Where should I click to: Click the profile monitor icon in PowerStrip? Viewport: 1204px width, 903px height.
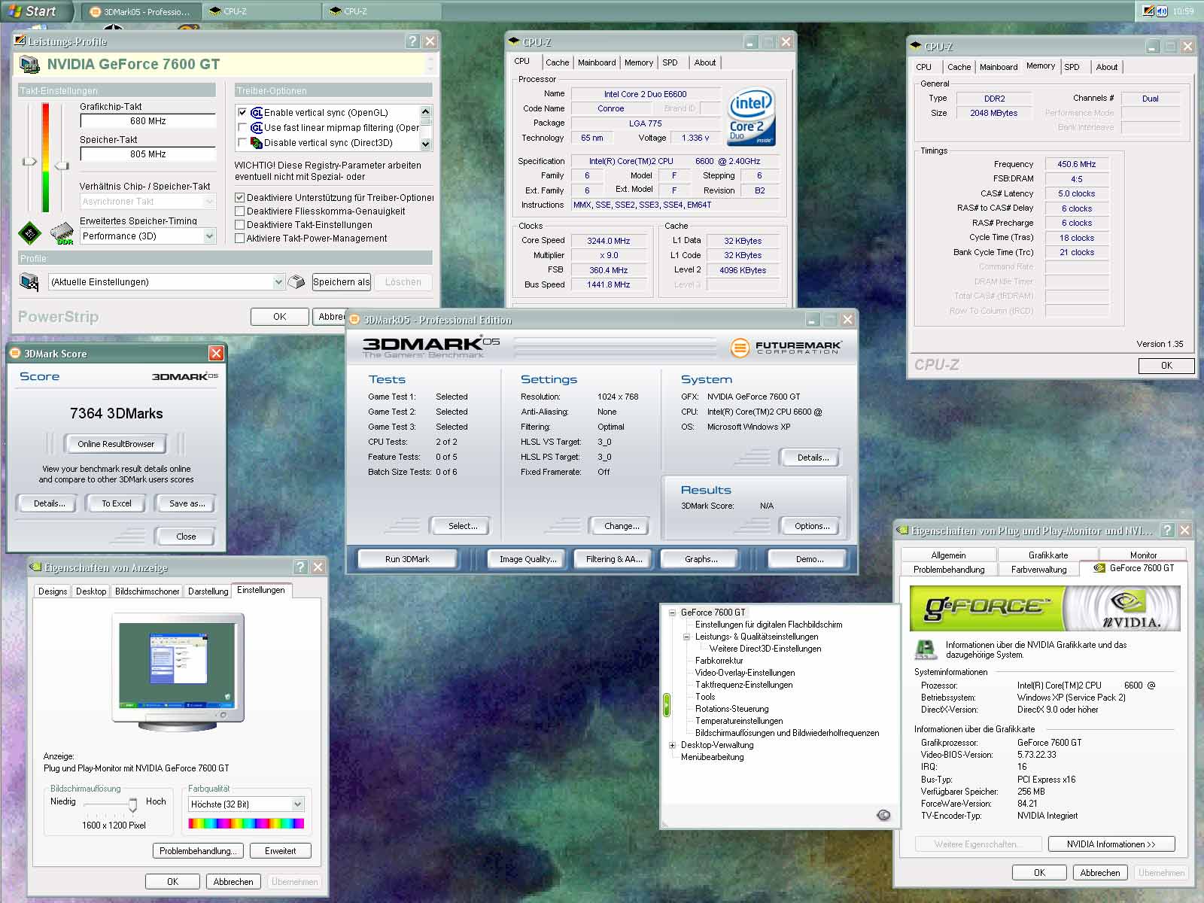coord(29,282)
